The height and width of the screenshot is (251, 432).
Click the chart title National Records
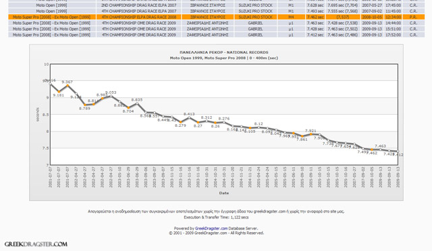tap(223, 53)
